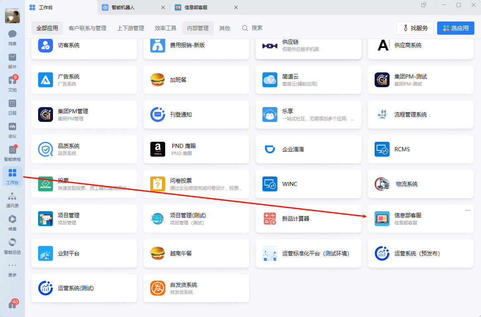481x317 pixels.
Task: Open 文档 documents with badge 9
Action: click(x=12, y=83)
